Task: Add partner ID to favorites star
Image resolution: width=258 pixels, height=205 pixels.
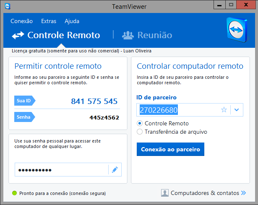Action: pyautogui.click(x=224, y=110)
